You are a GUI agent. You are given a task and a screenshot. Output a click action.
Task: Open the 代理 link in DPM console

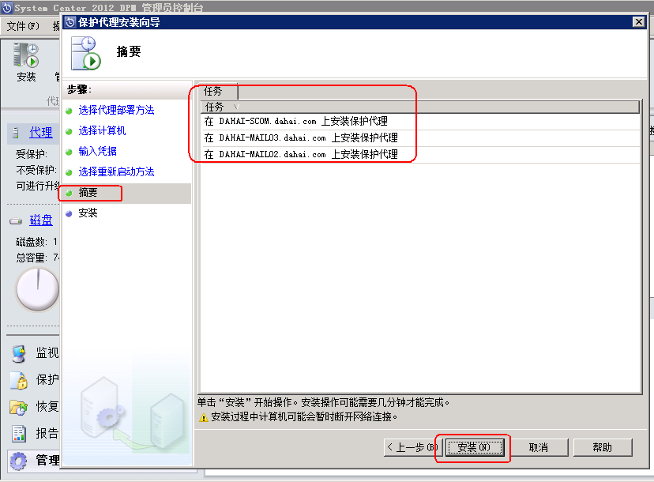click(41, 133)
